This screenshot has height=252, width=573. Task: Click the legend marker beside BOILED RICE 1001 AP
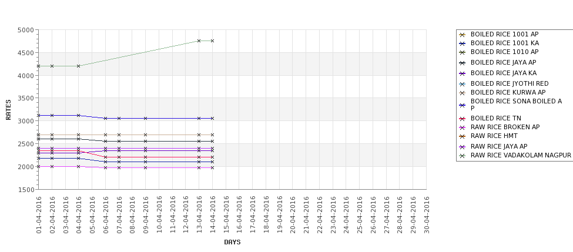point(463,35)
